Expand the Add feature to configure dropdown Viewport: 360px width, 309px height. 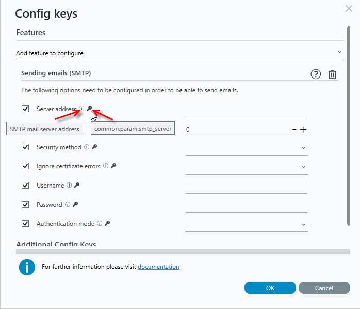click(180, 53)
